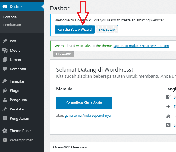Click the Dasbor page title

pos(59,8)
